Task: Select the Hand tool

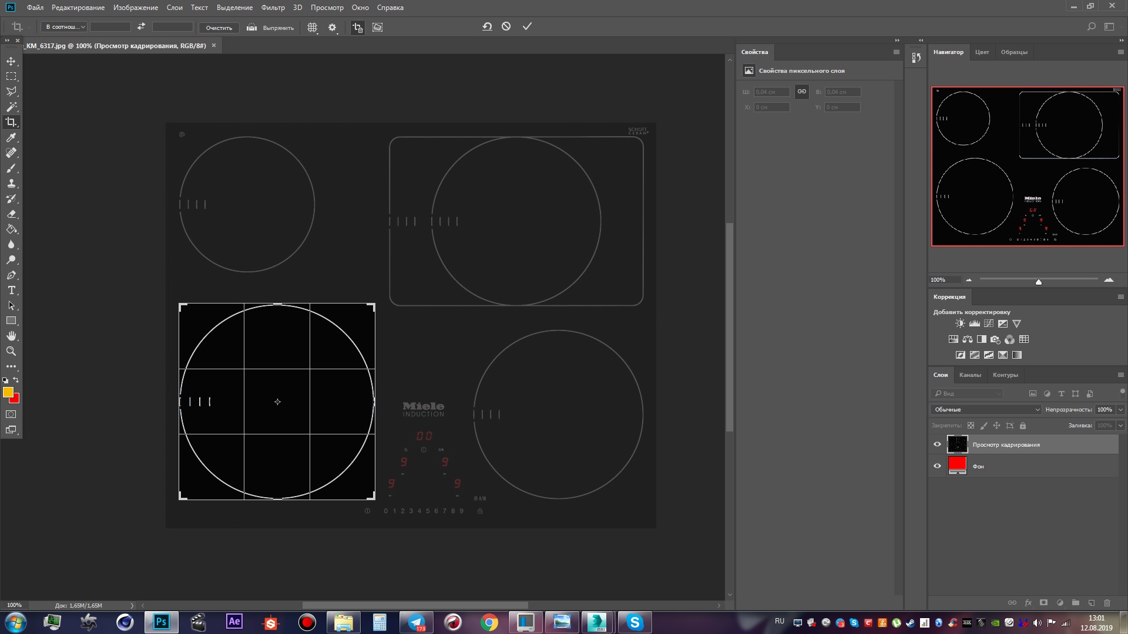Action: coord(11,336)
